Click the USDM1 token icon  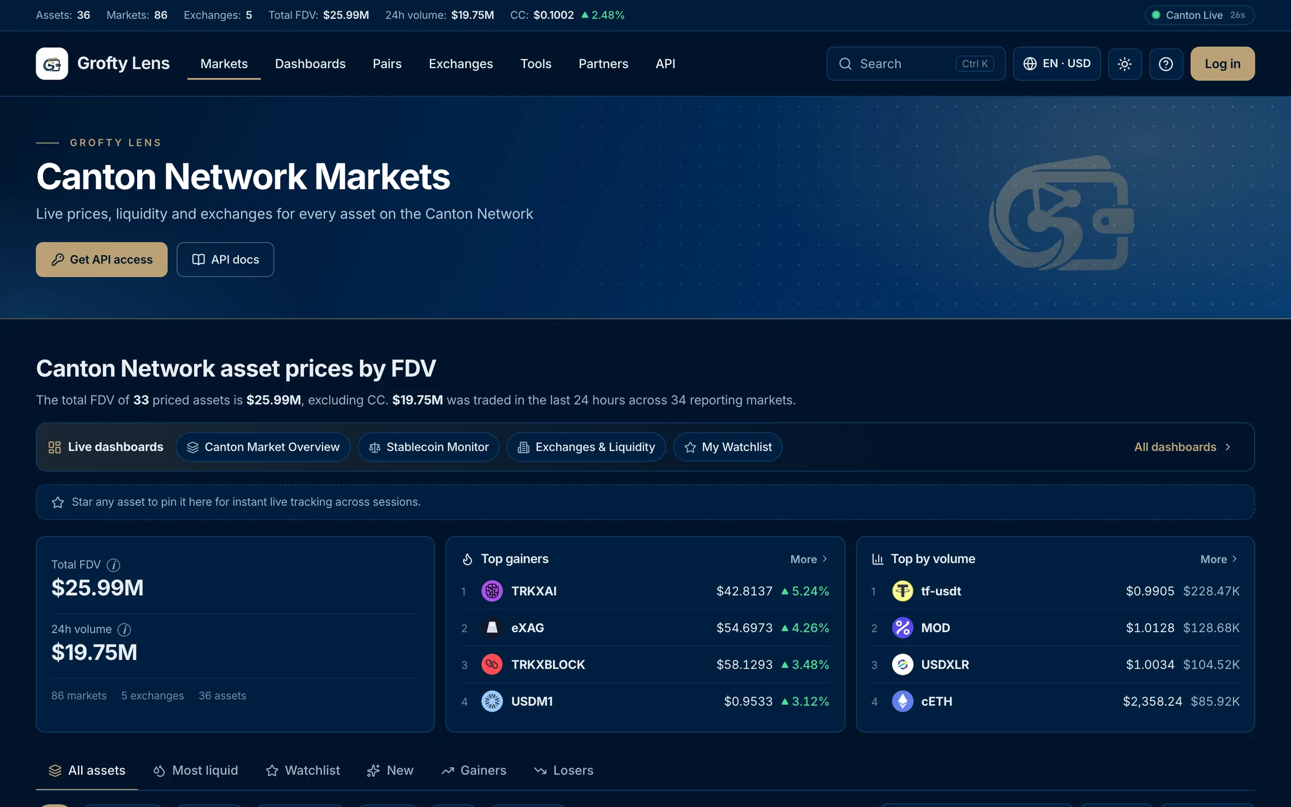tap(492, 701)
